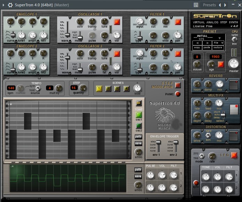
Task: Toggle the Distortion on/off panel switch
Action: [234, 136]
